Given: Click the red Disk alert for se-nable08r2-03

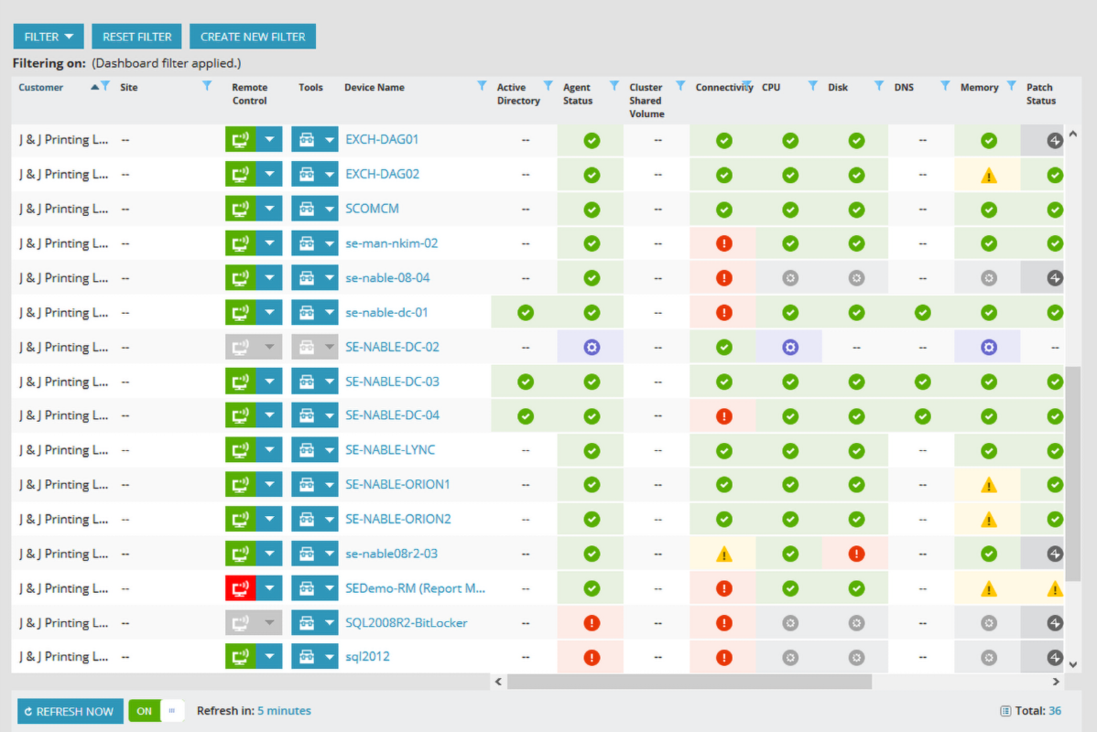Looking at the screenshot, I should click(856, 553).
